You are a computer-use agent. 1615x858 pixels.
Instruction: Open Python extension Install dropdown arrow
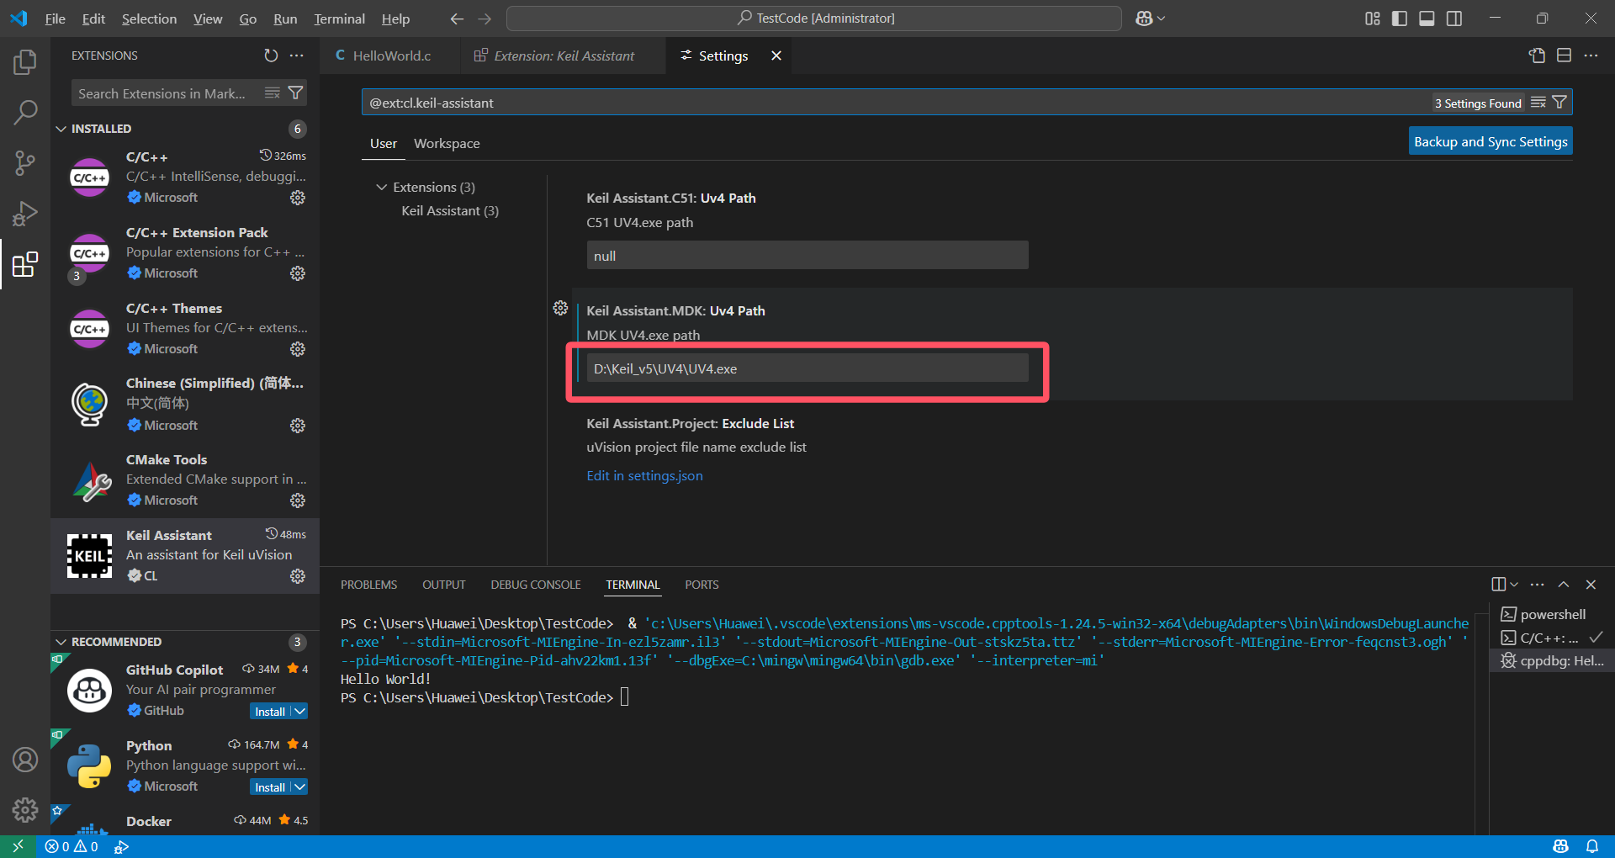tap(299, 787)
